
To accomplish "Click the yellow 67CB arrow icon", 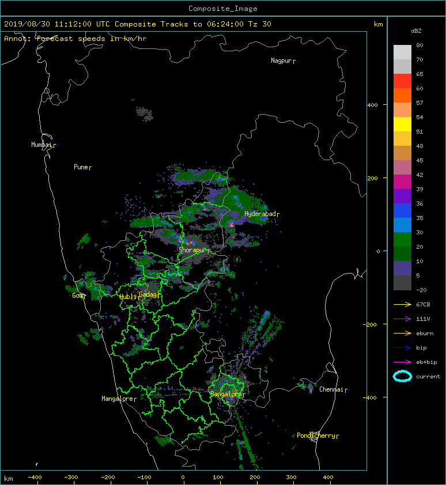I will [x=402, y=304].
